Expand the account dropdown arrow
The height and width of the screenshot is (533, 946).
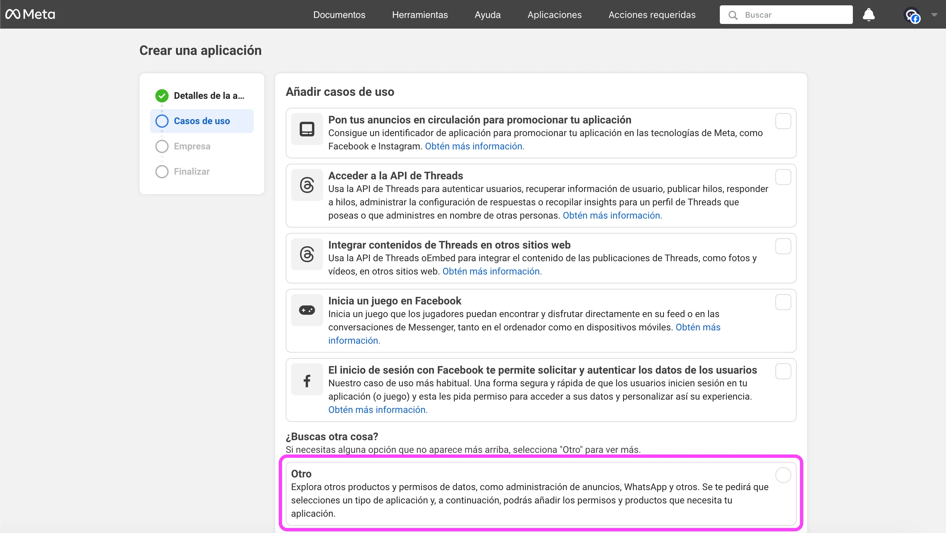(x=934, y=15)
